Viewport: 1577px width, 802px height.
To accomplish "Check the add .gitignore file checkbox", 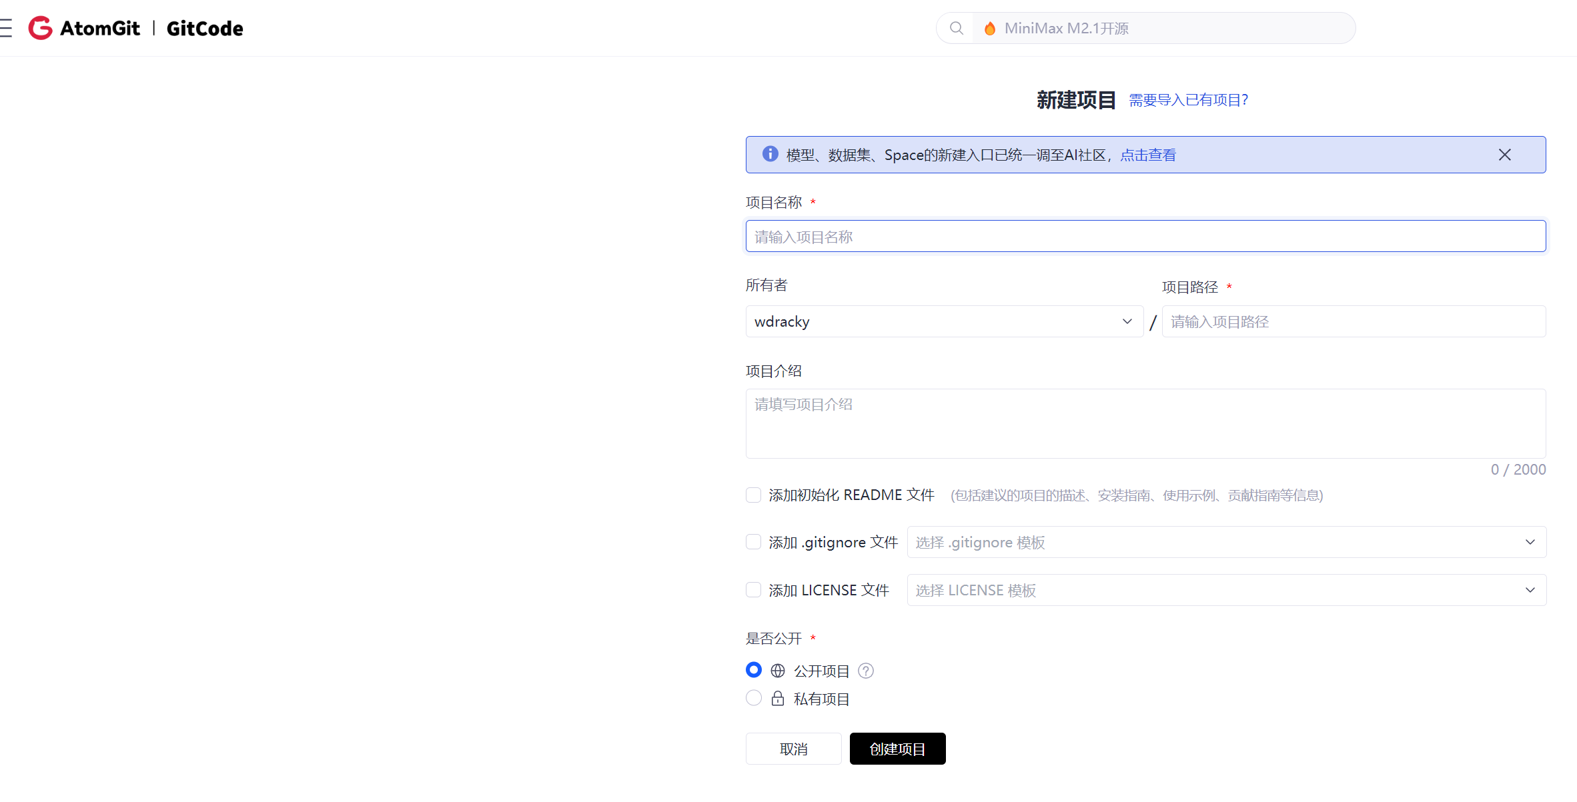I will pyautogui.click(x=753, y=542).
